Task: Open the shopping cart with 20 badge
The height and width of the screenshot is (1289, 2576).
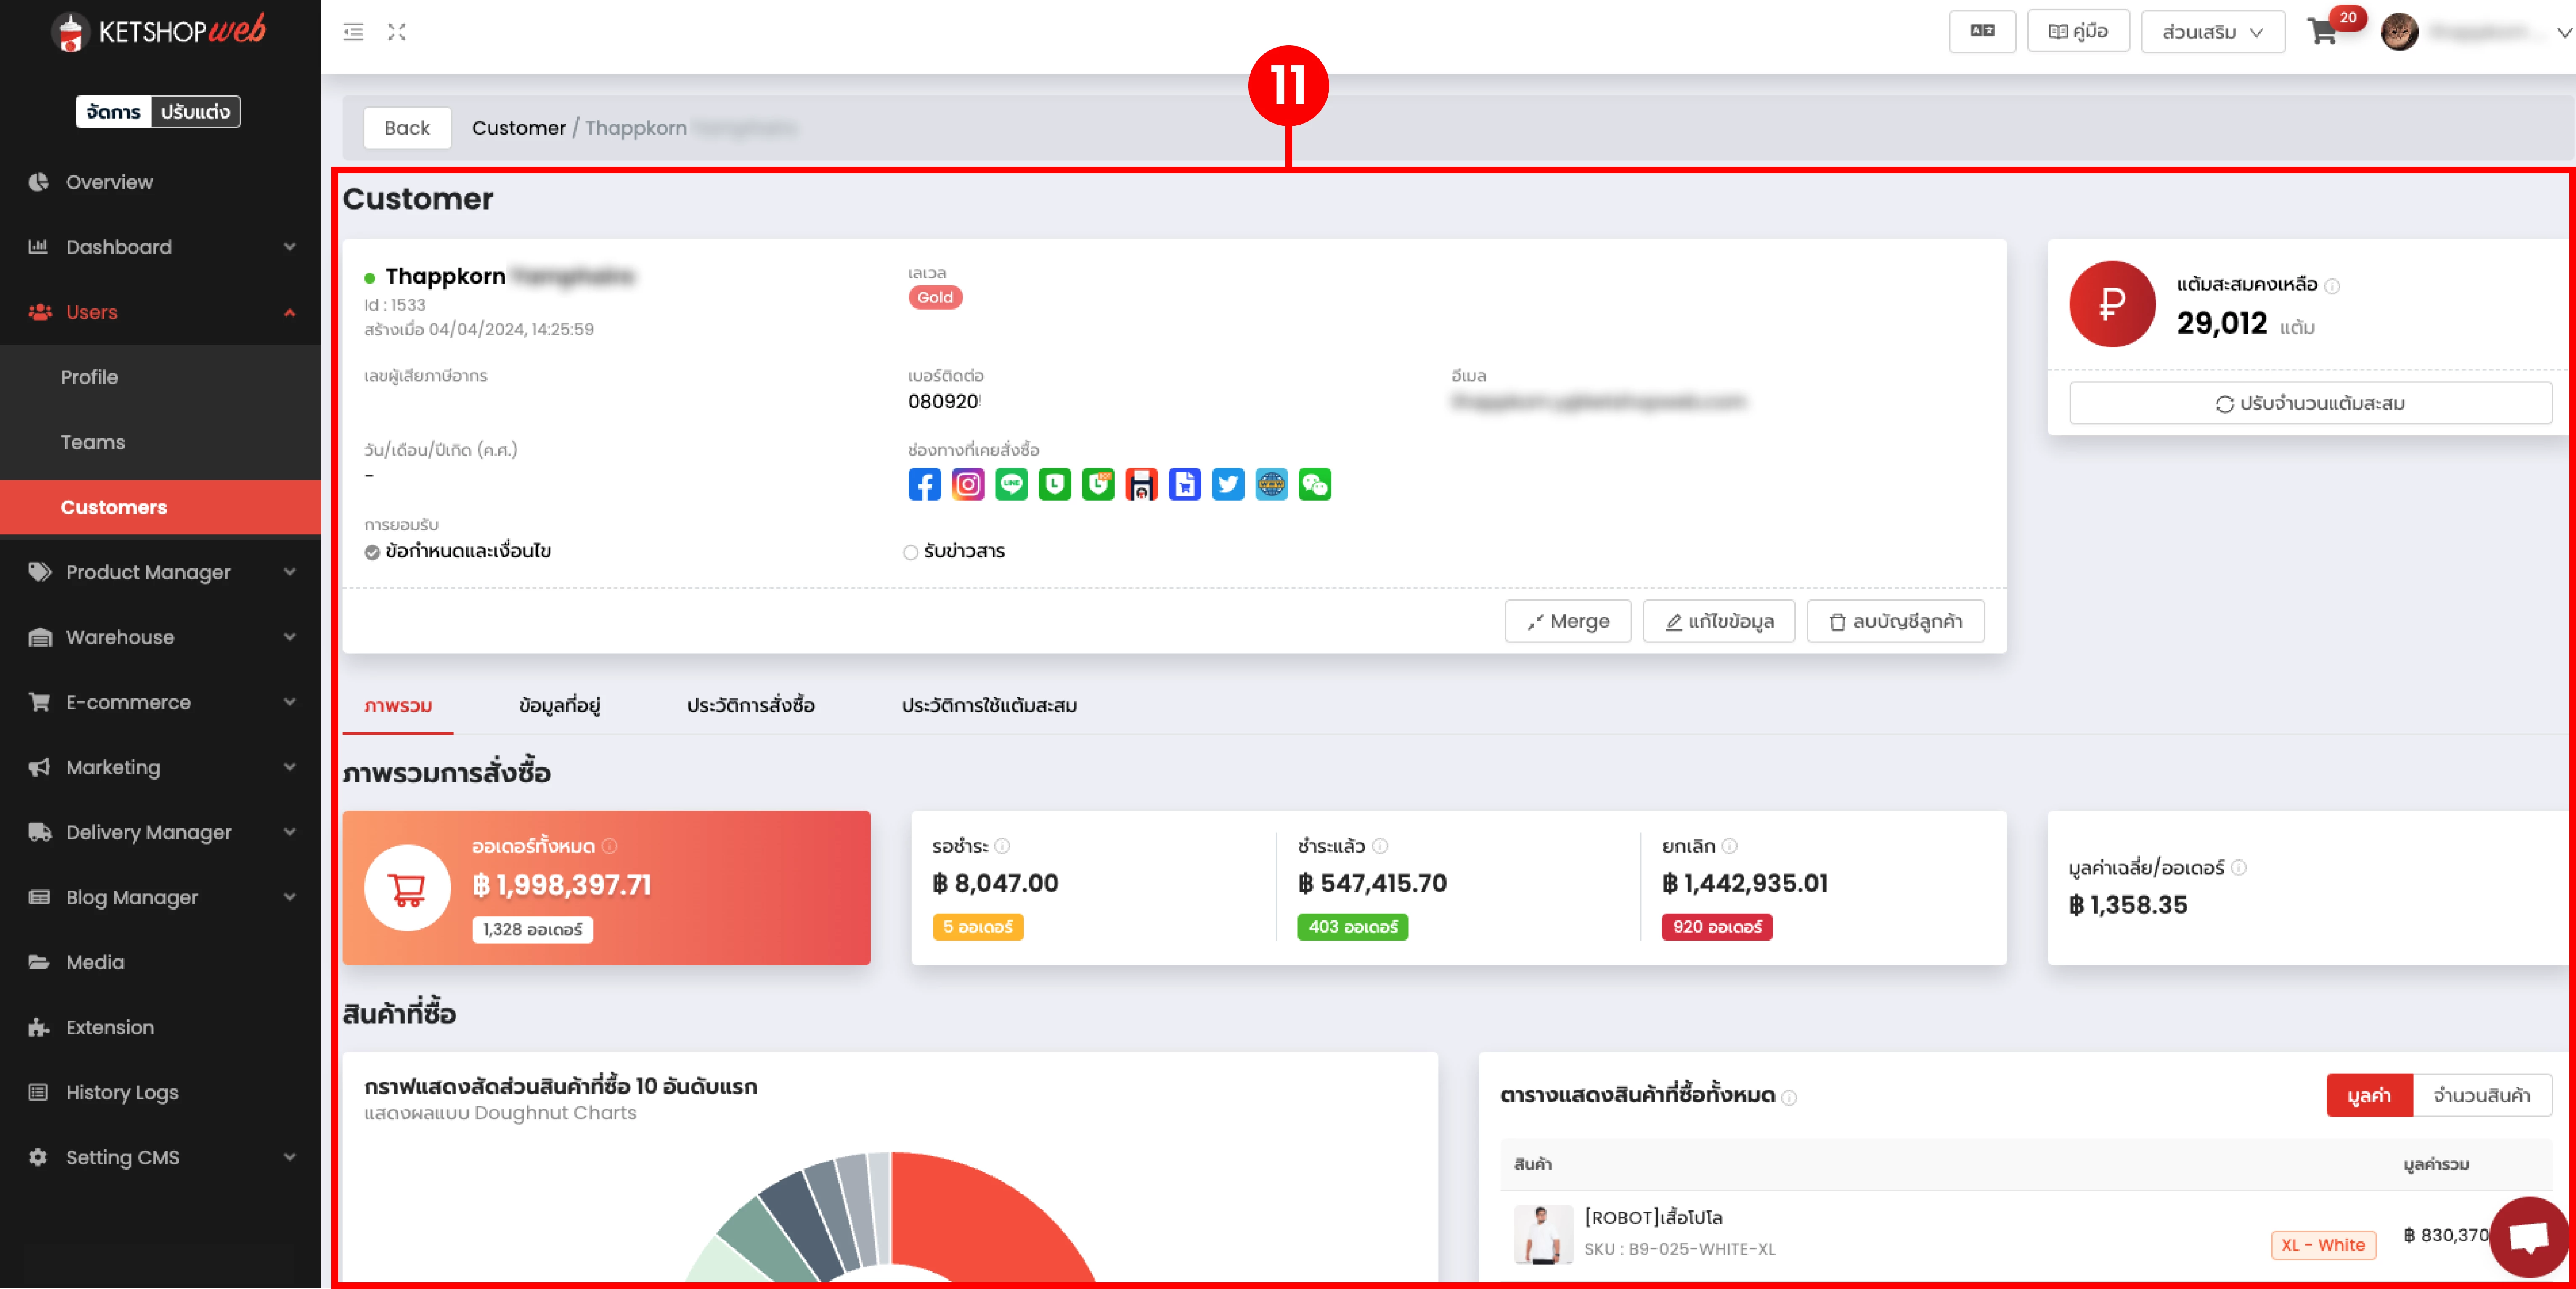Action: pos(2323,32)
